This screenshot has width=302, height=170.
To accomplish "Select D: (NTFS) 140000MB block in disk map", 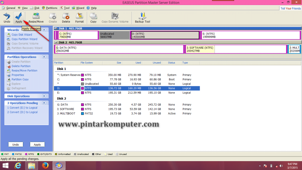I will (165, 35).
